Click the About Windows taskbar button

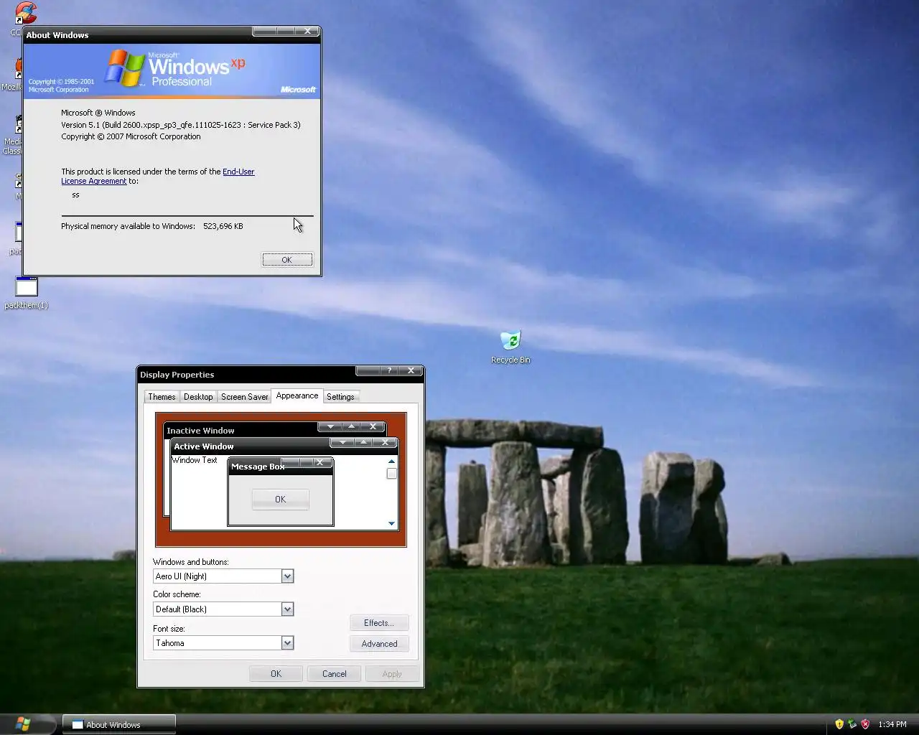tap(119, 724)
